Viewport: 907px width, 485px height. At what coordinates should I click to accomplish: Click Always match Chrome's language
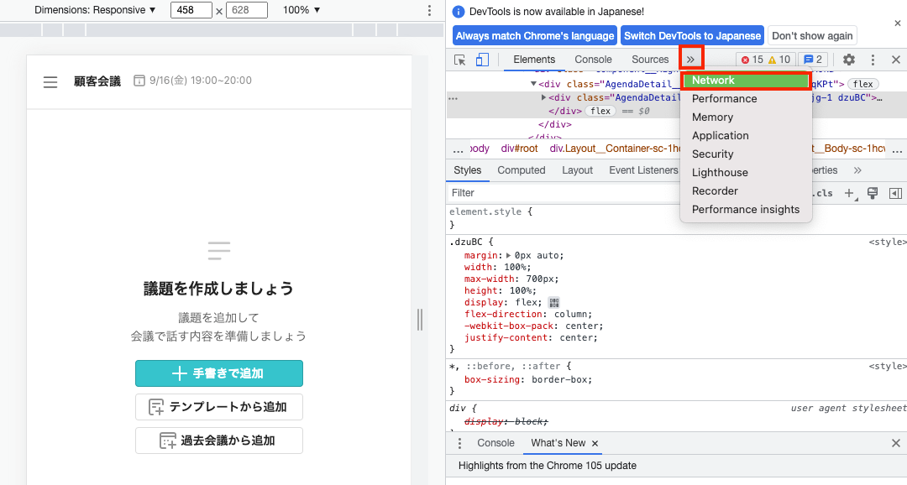pos(534,36)
